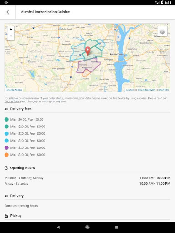Open the MapTiler attribution link
The image size is (175, 233).
[164, 90]
